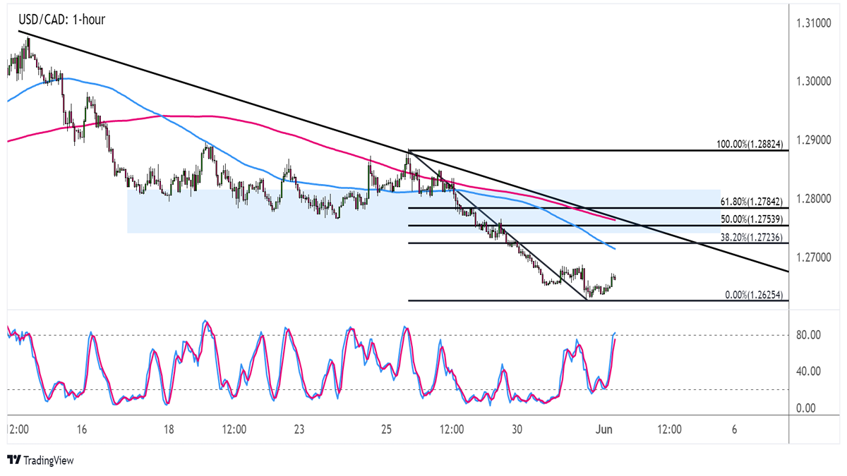Click the 1.27000 price axis label
Screen dimensions: 847x476
(x=814, y=258)
